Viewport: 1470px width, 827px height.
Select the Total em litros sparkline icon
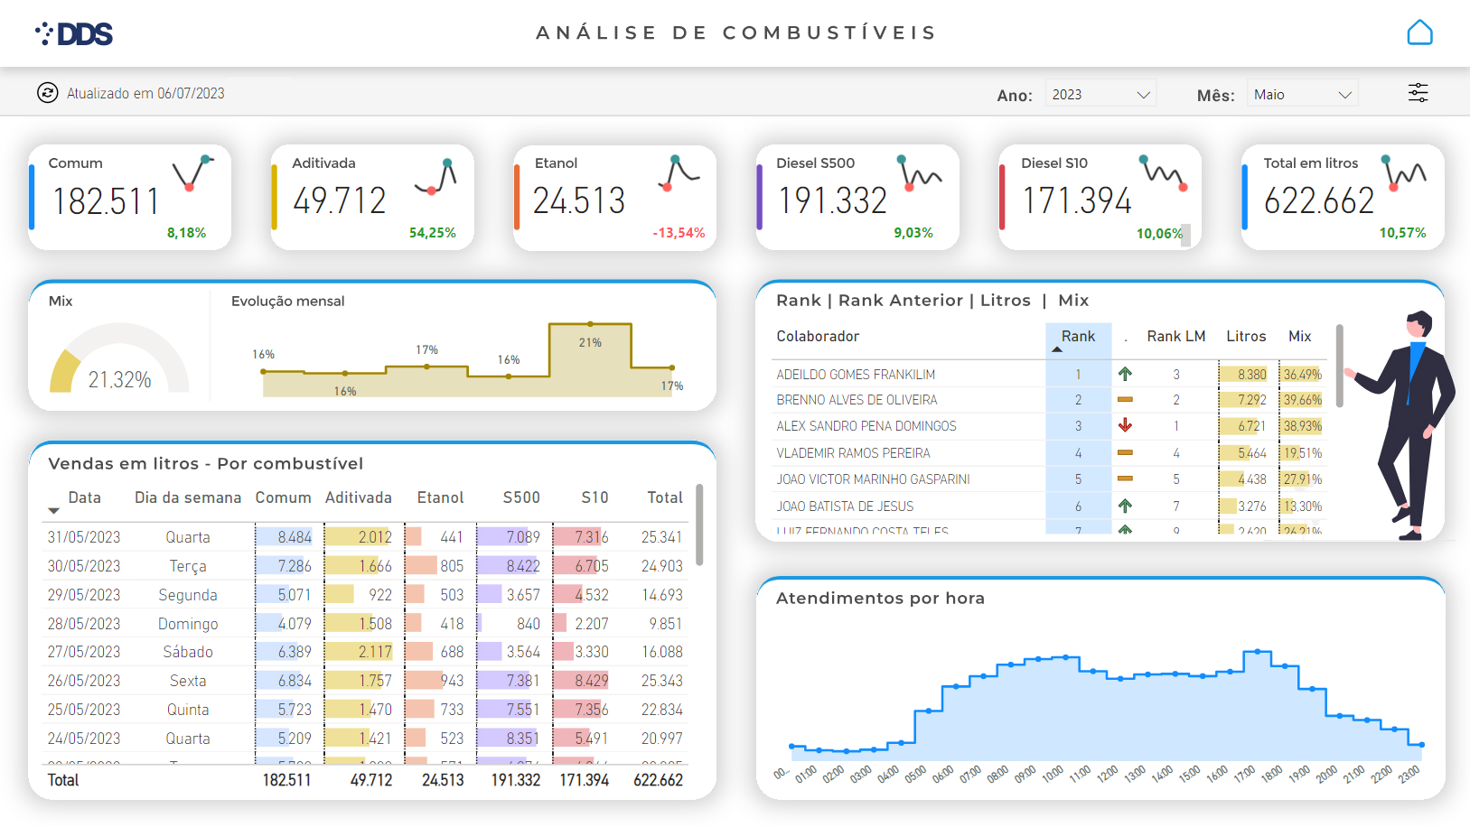1404,172
